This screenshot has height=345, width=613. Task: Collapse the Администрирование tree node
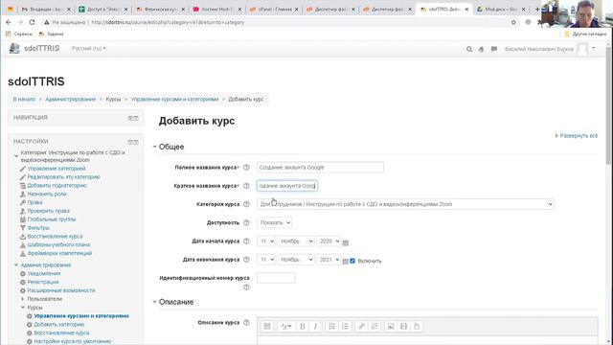coord(16,264)
